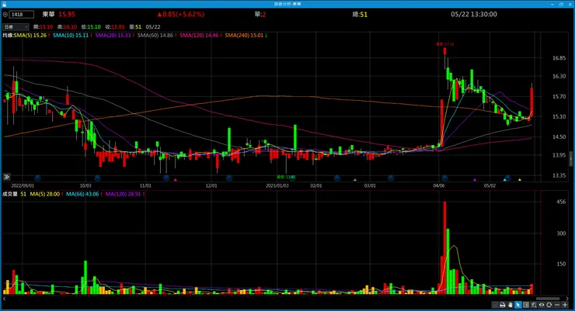Screen dimensions: 575x311
Task: Toggle the split-panel layout icon
Action: (526, 305)
